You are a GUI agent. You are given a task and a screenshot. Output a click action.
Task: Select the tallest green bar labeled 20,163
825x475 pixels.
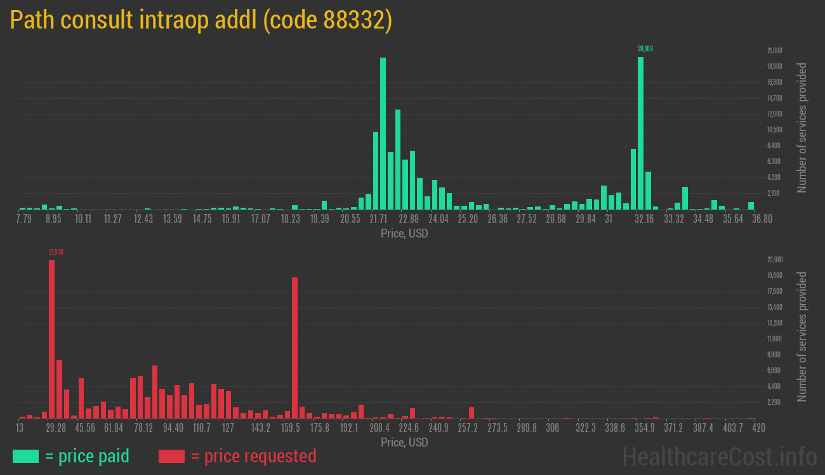(x=640, y=133)
